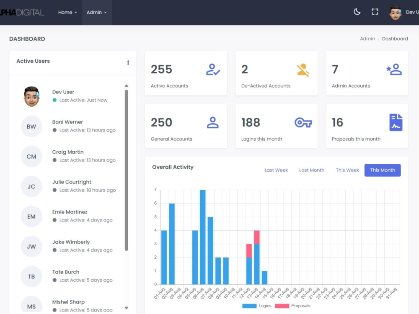Select the MS initials avatar
Viewport: 419px width, 314px height.
coord(31,304)
